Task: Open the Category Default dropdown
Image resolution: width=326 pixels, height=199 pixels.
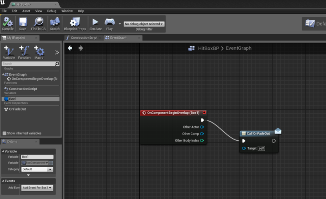Action: tap(37, 169)
